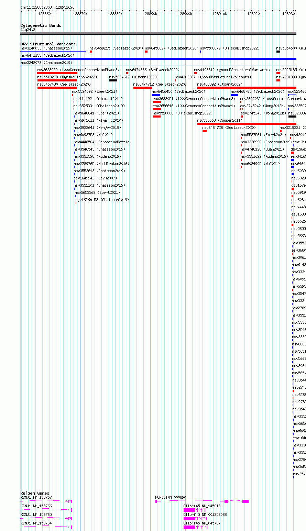Click the nsv5594092 (Ebert2021) label
306x531 pixels.
(x=95, y=91)
